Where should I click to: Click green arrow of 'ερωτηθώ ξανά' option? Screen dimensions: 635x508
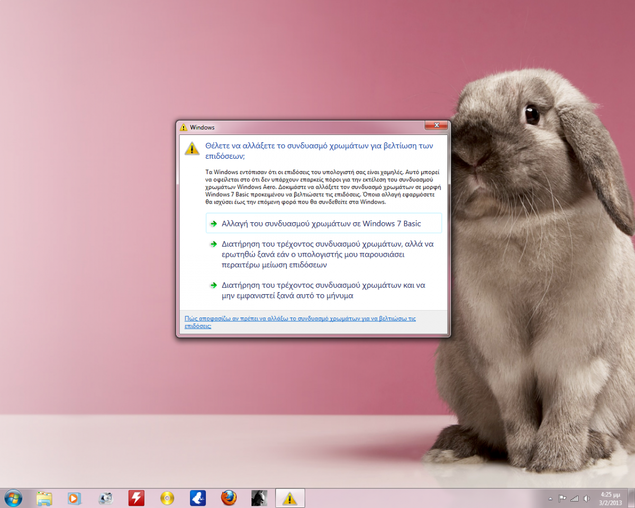(213, 244)
